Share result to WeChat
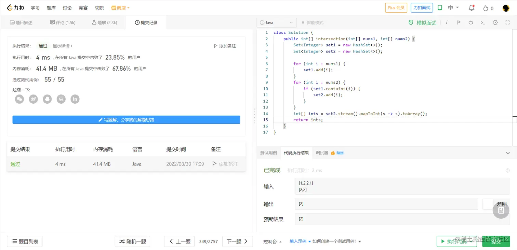Viewport: 517px width, 250px height. (19, 99)
